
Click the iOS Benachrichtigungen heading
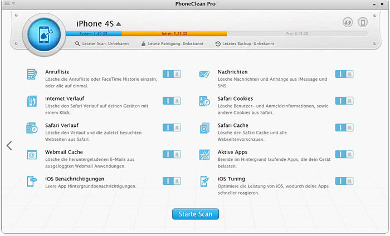pos(75,179)
